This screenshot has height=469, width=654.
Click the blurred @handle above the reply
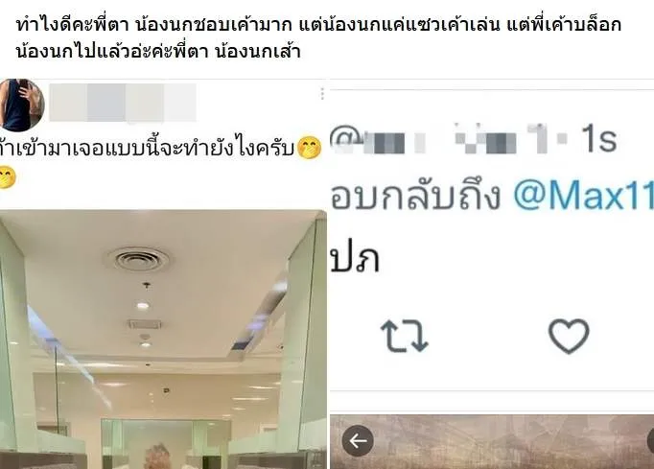(x=449, y=139)
